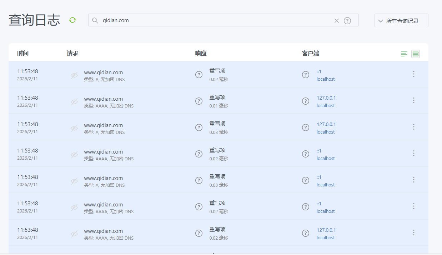
Task: Clear the qidian.com search text
Action: [x=336, y=21]
